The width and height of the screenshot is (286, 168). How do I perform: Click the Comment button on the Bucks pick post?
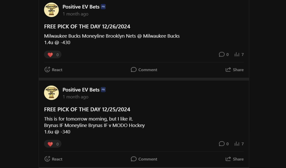click(144, 69)
